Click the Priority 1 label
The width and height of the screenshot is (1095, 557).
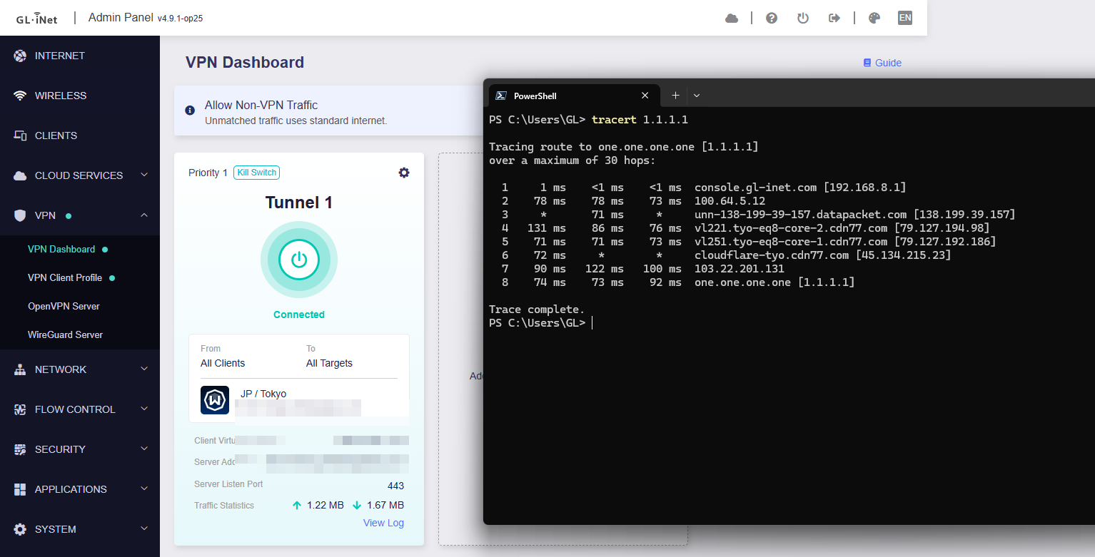(x=208, y=173)
